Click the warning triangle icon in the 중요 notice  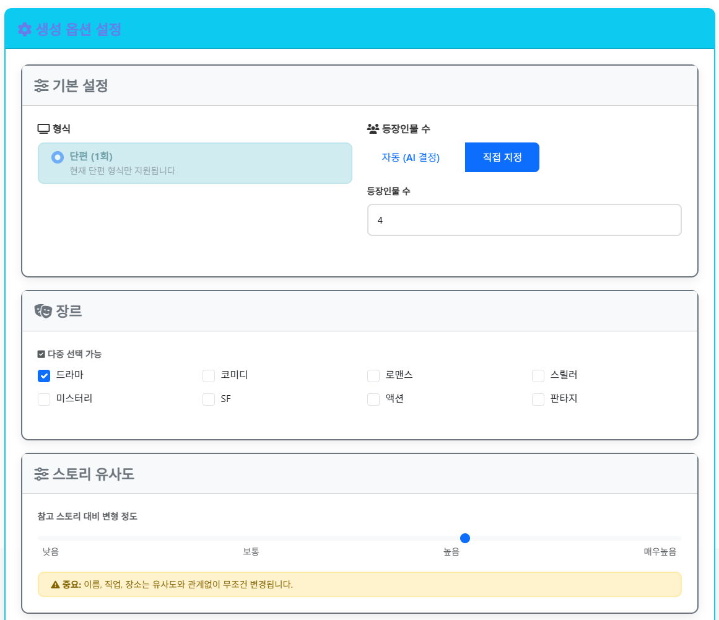point(56,585)
